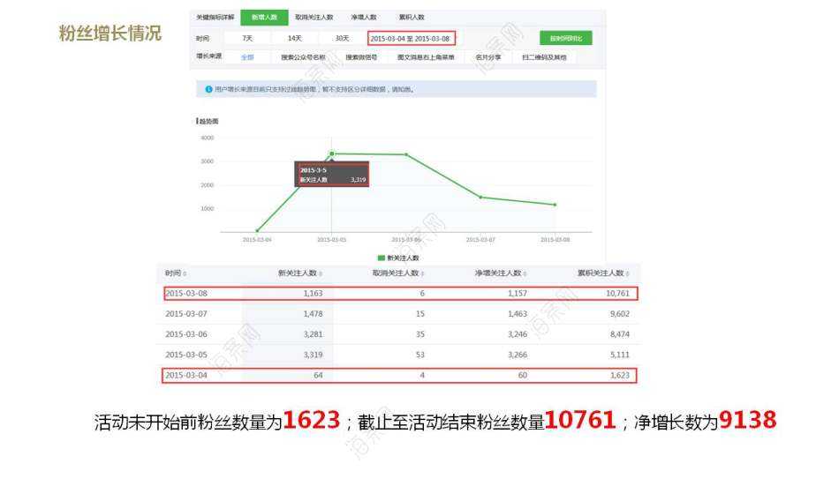Open the date range picker 2015-03-04 至 2015-03-08
839x479 pixels.
pyautogui.click(x=411, y=39)
